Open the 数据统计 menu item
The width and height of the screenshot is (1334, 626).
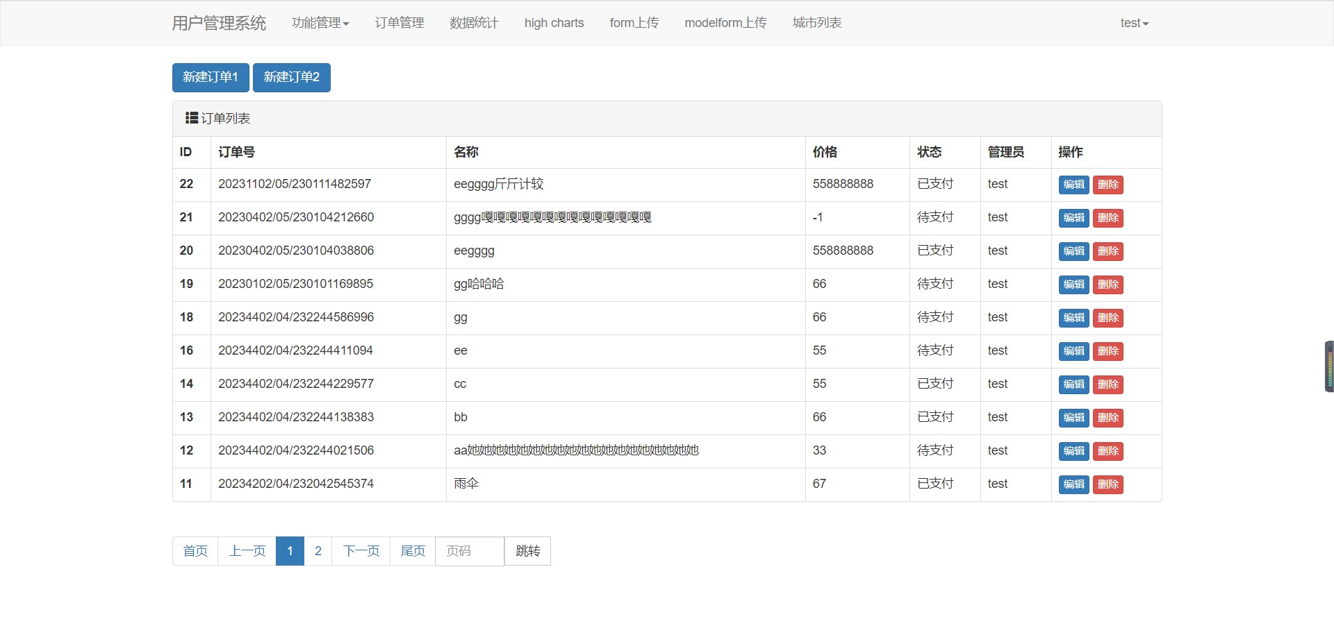click(x=473, y=22)
